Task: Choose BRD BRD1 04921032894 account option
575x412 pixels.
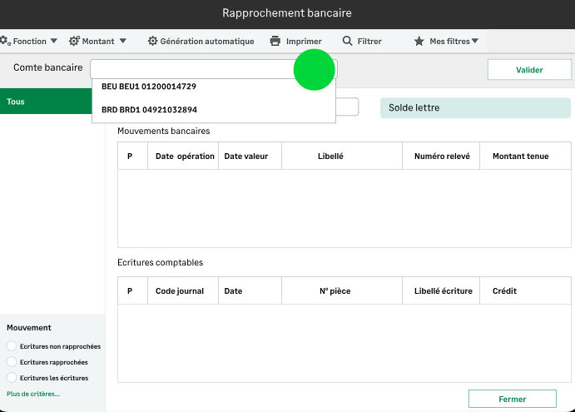Action: [150, 109]
